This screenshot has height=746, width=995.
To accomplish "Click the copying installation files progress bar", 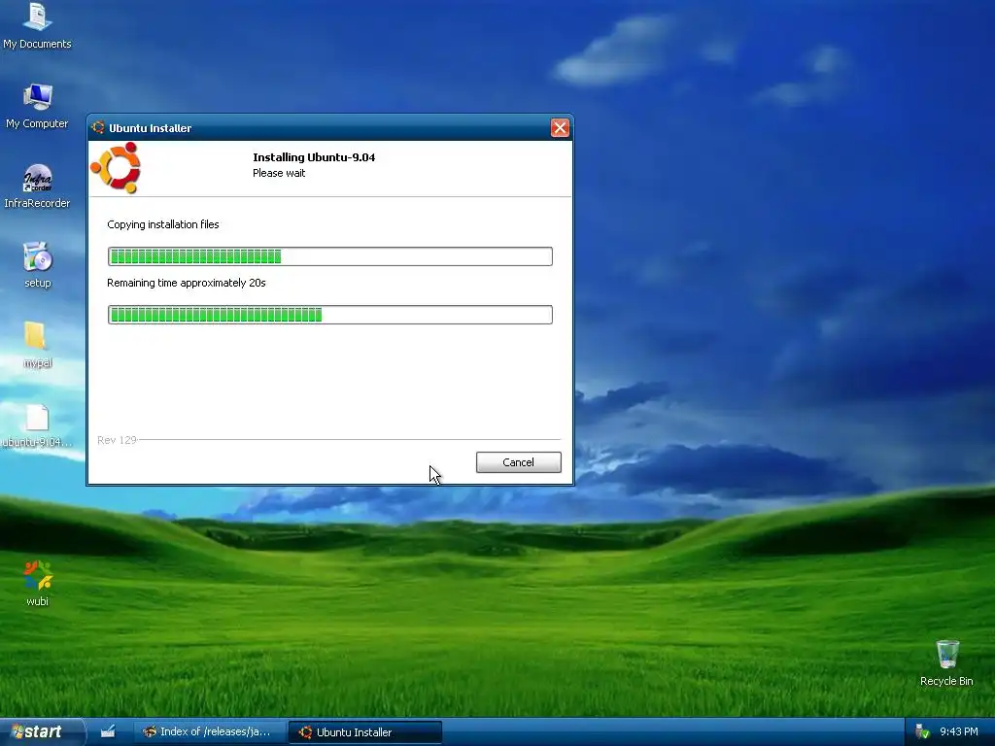I will [330, 256].
